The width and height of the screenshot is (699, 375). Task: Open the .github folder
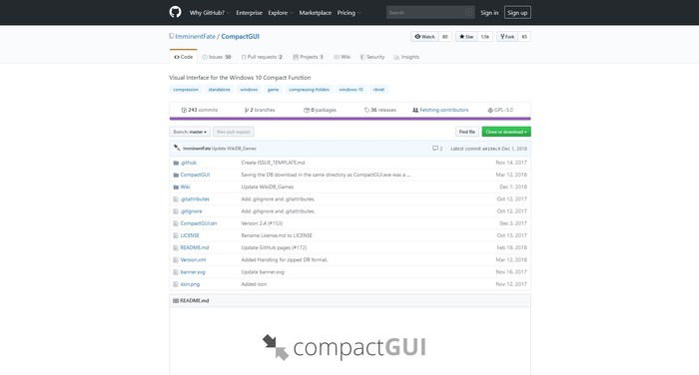click(x=188, y=163)
